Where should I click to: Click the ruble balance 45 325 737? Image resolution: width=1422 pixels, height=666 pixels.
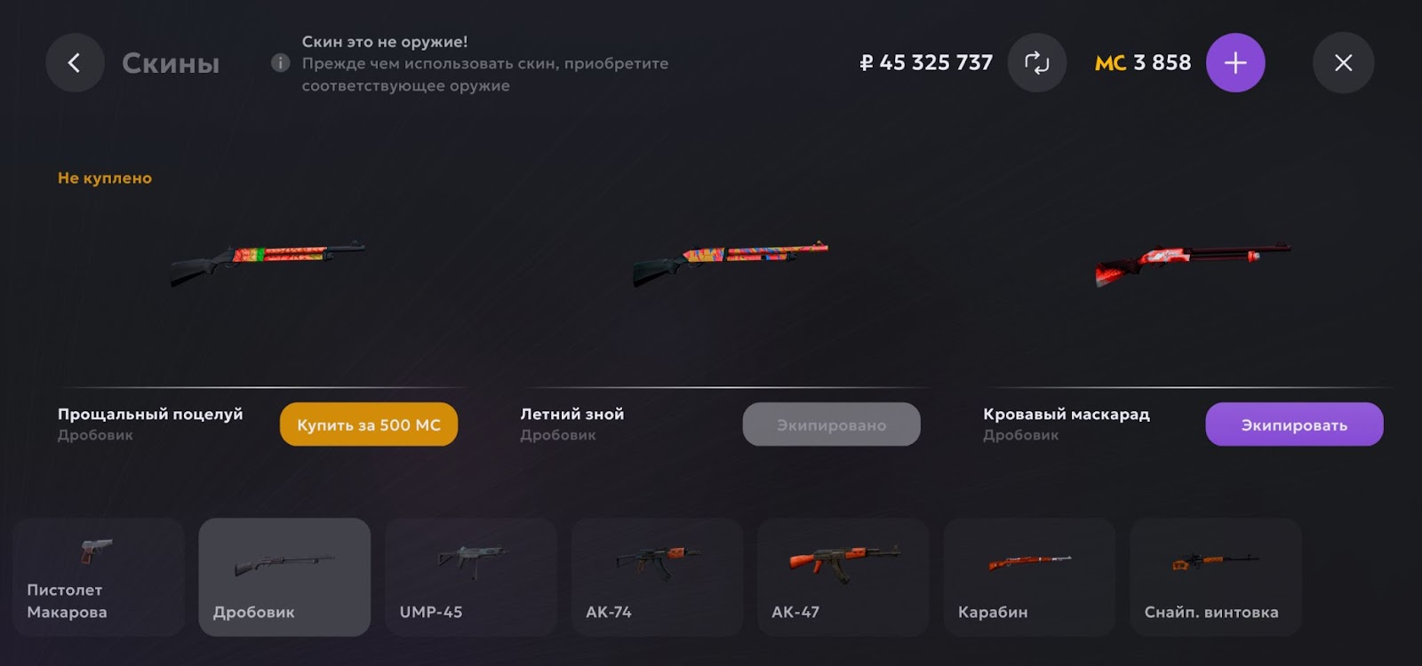point(926,63)
